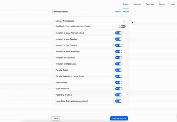Toggle Invitation to be an Interpreter notification

(x=119, y=52)
